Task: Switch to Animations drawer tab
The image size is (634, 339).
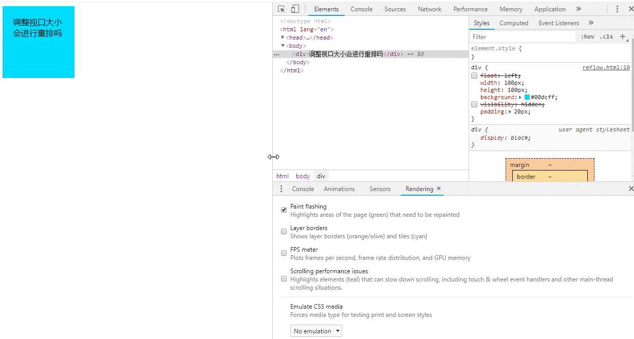Action: (x=339, y=189)
